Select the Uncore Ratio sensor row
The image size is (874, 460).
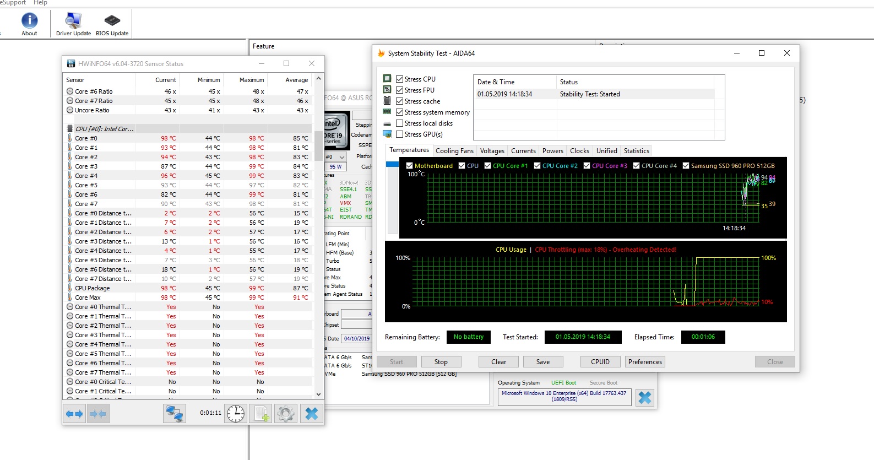click(x=187, y=110)
